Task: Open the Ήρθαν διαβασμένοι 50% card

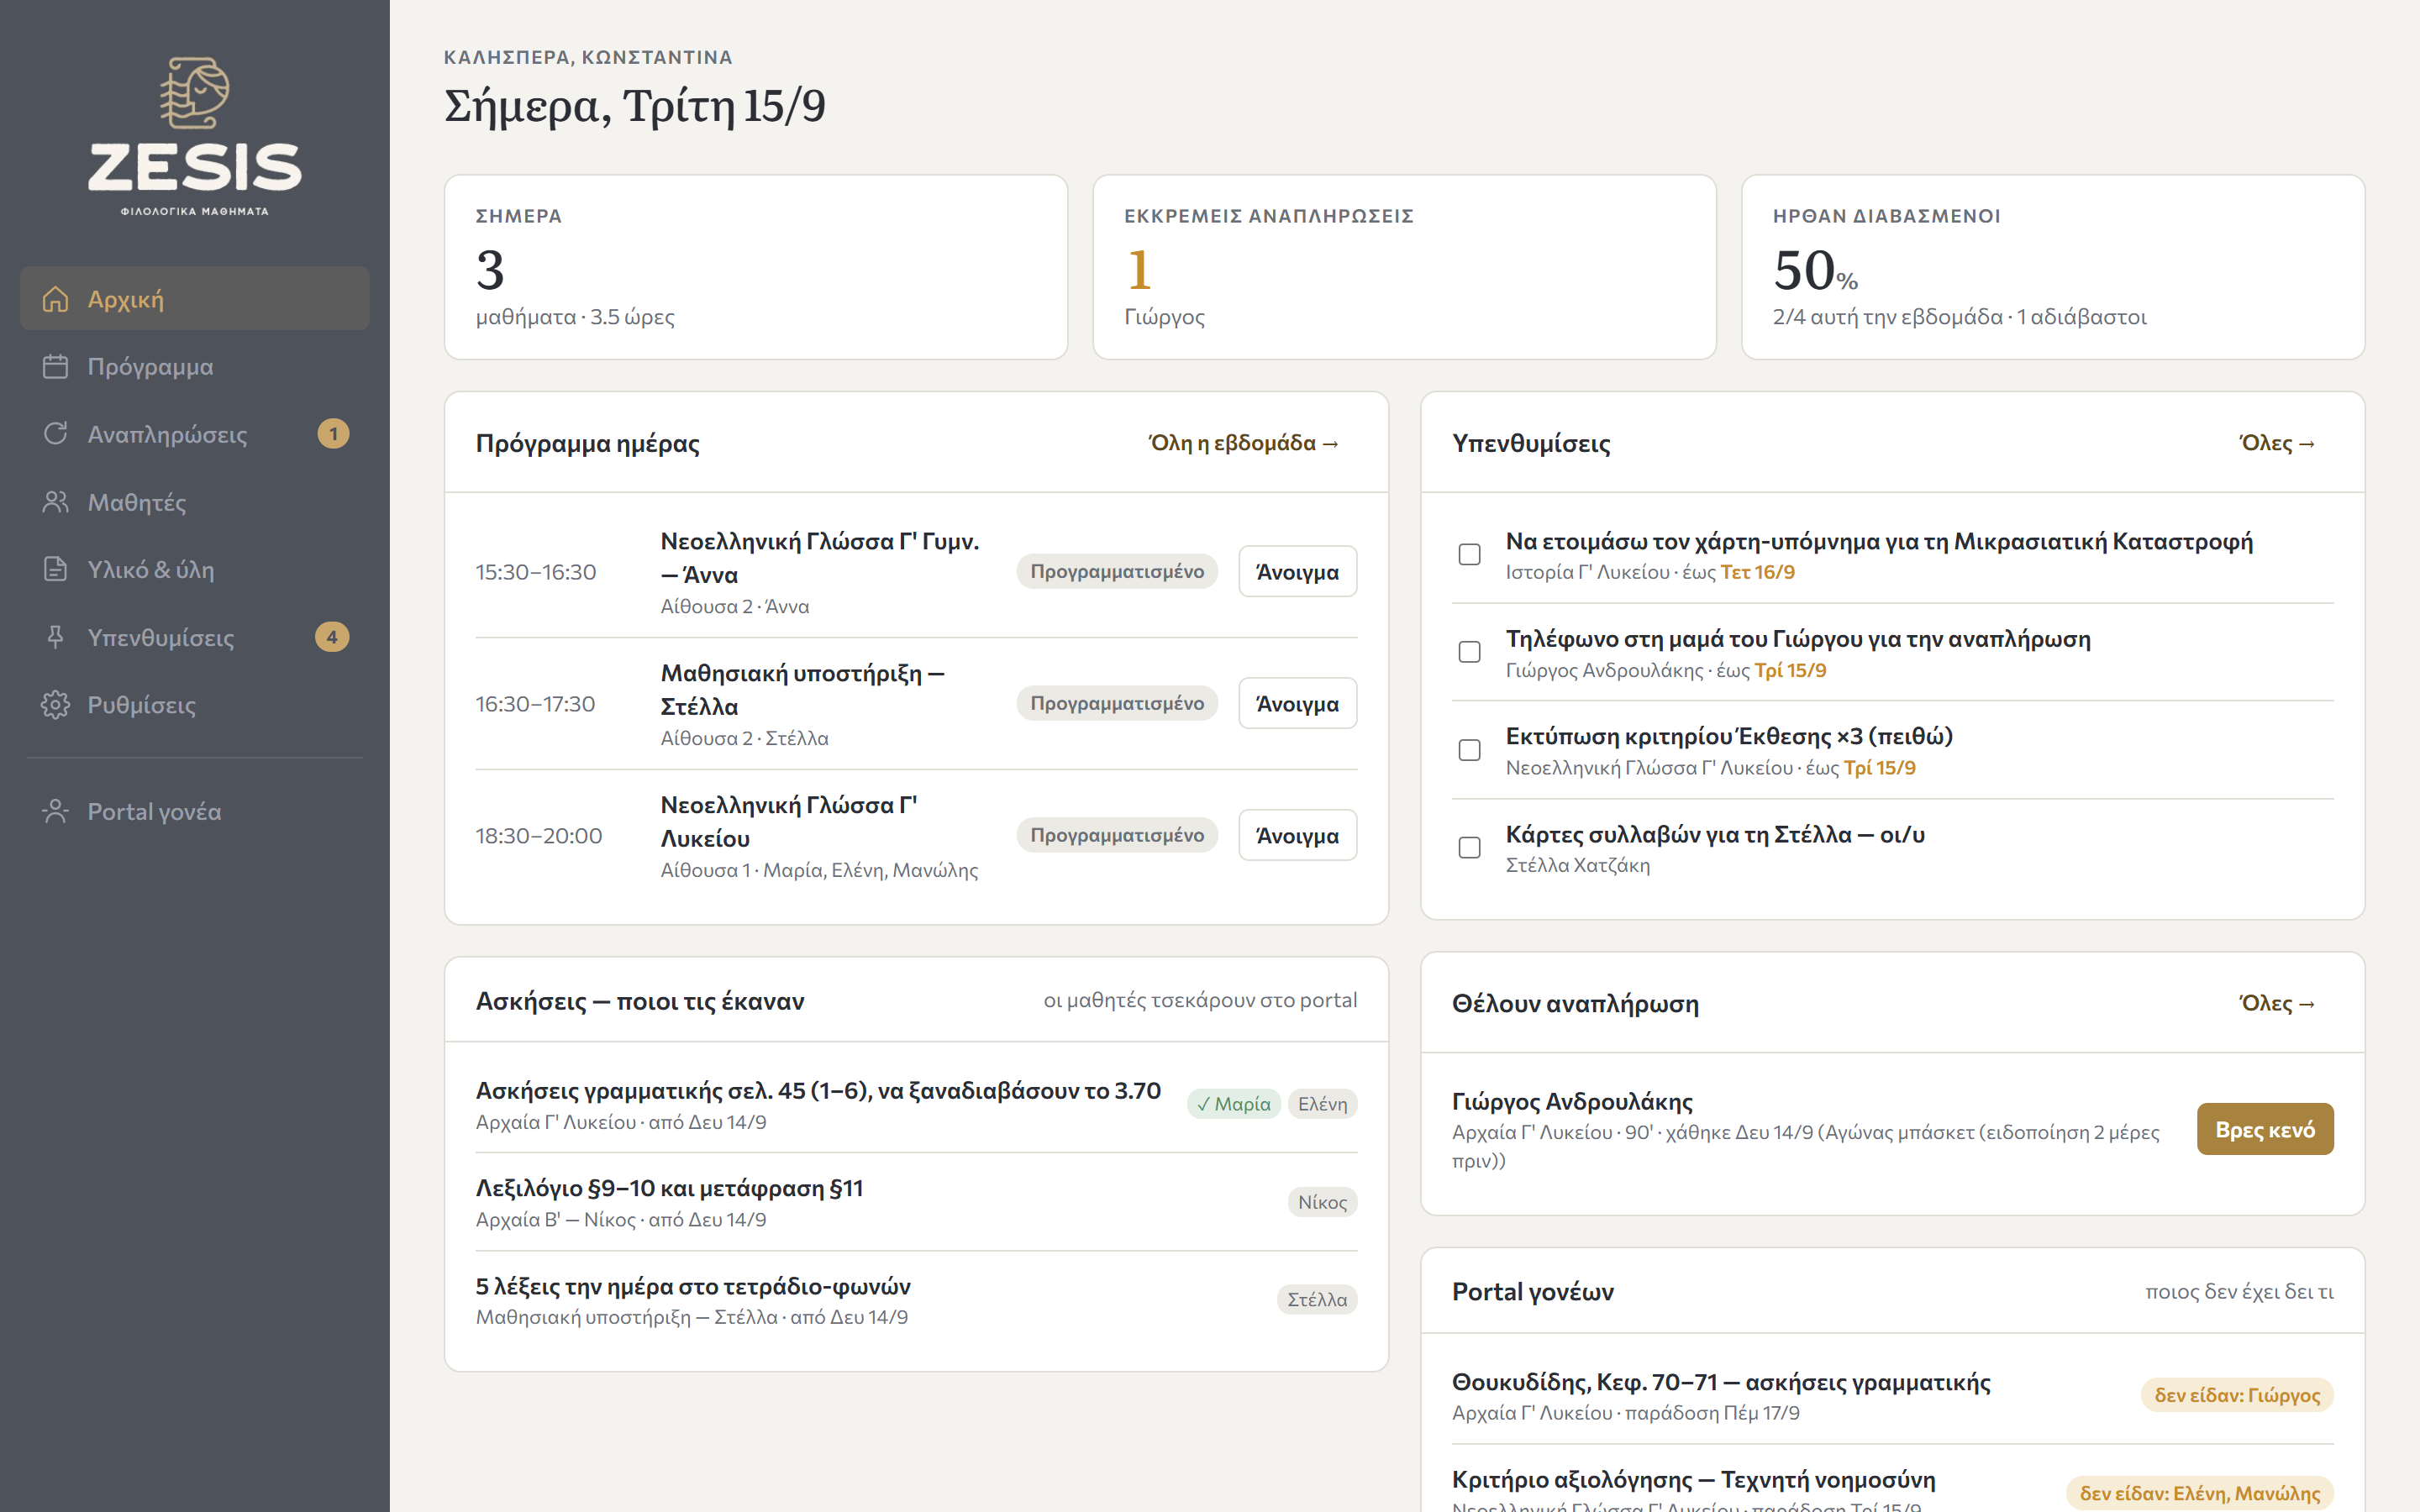Action: [2053, 267]
